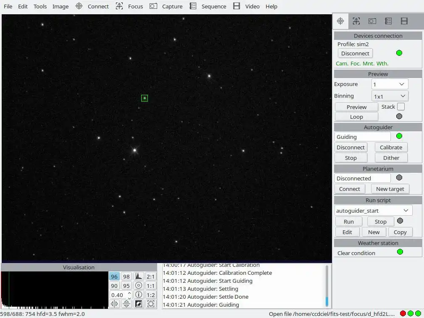Enable the Stack checkbox
424x318 pixels.
point(401,107)
